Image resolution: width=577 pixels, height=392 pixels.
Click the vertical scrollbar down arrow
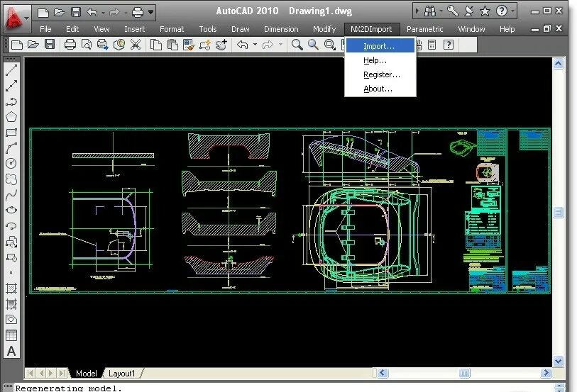559,361
